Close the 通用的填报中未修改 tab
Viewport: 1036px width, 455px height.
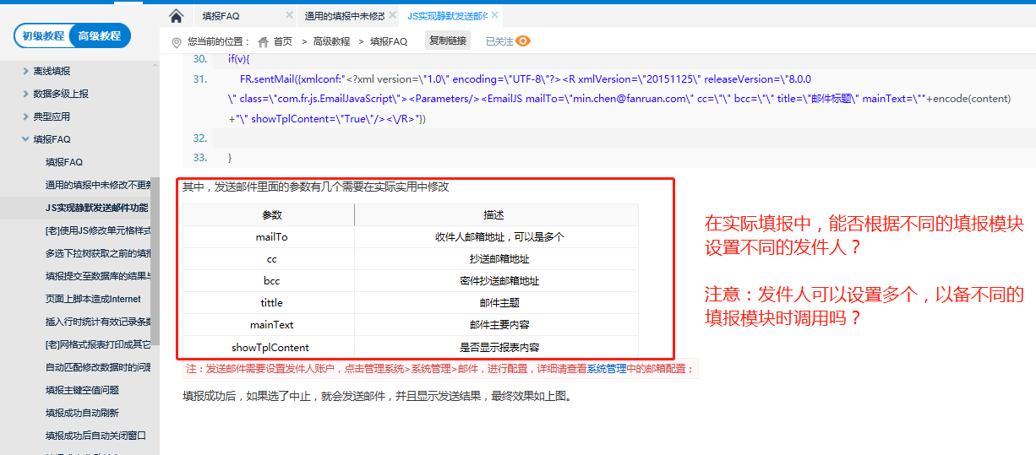click(394, 15)
